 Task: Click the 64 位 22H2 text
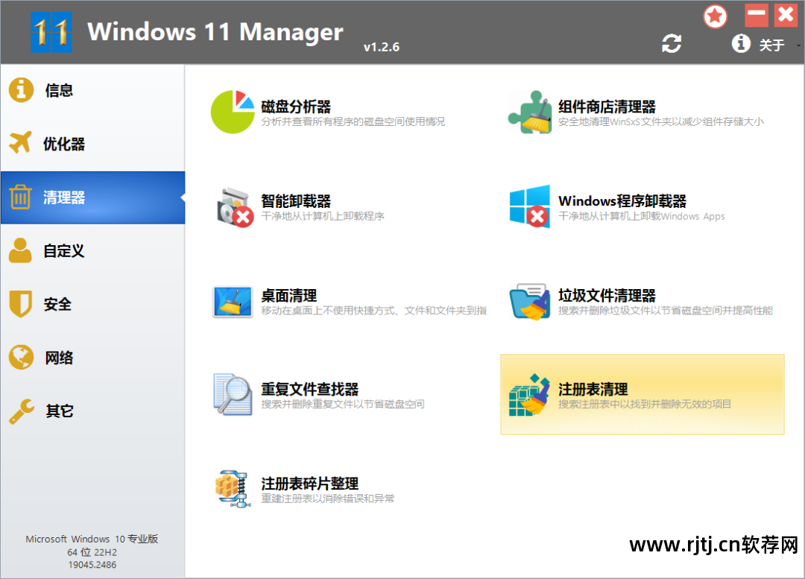[92, 552]
